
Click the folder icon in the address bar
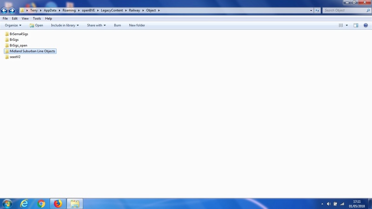[22, 10]
